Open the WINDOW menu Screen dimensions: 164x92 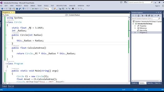(x=81, y=6)
